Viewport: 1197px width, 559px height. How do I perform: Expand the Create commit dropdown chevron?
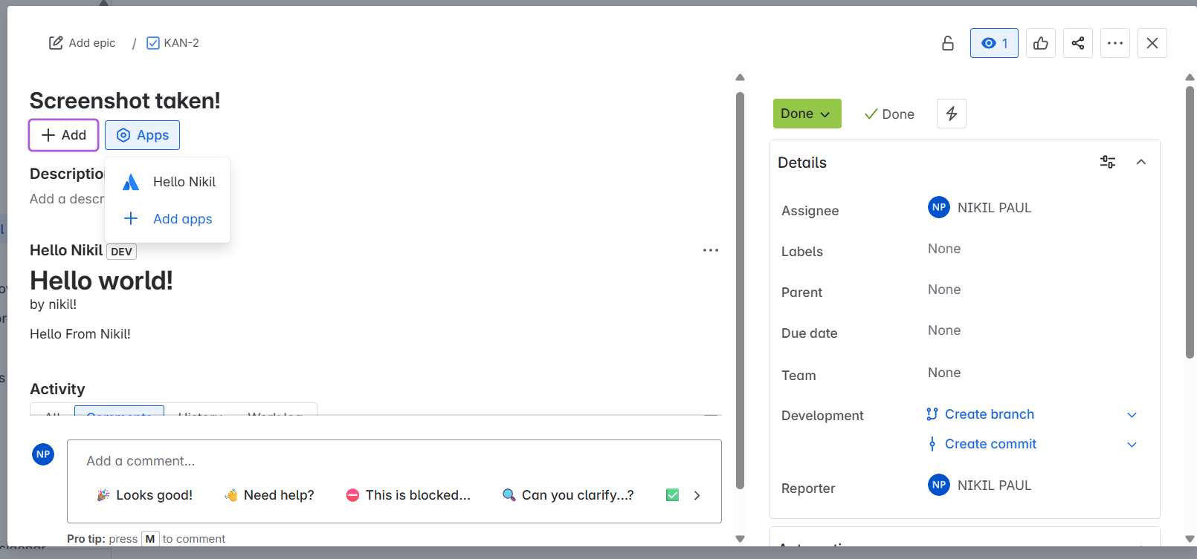(1132, 444)
